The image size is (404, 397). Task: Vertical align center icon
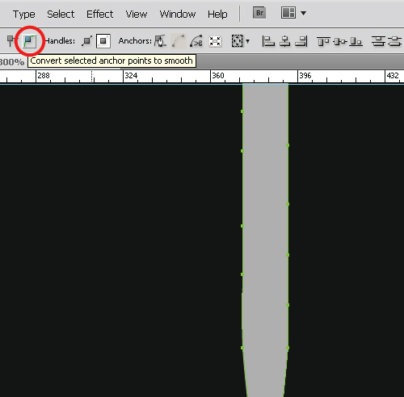340,42
